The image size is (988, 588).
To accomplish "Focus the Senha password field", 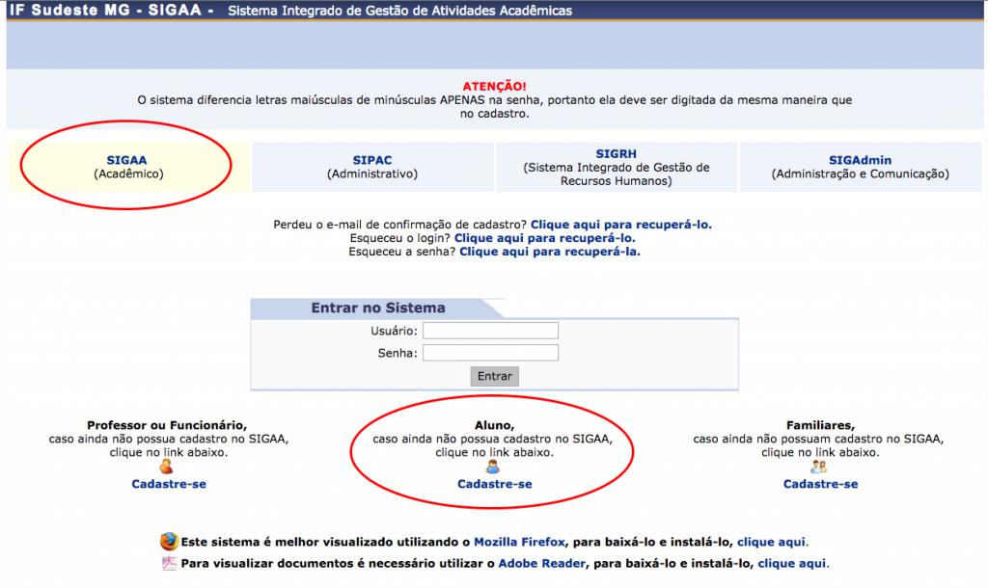I will point(490,353).
